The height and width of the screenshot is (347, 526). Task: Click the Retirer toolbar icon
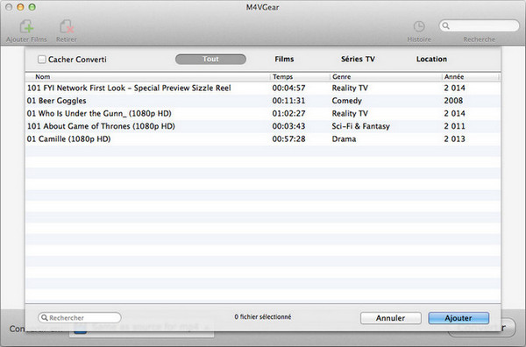67,27
